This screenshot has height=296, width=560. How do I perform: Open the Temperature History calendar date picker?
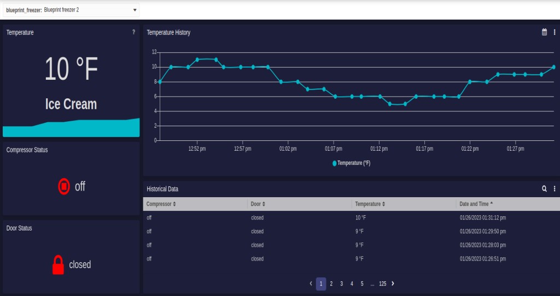(544, 32)
